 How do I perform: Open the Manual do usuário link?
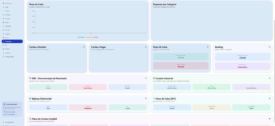pyautogui.click(x=10, y=112)
